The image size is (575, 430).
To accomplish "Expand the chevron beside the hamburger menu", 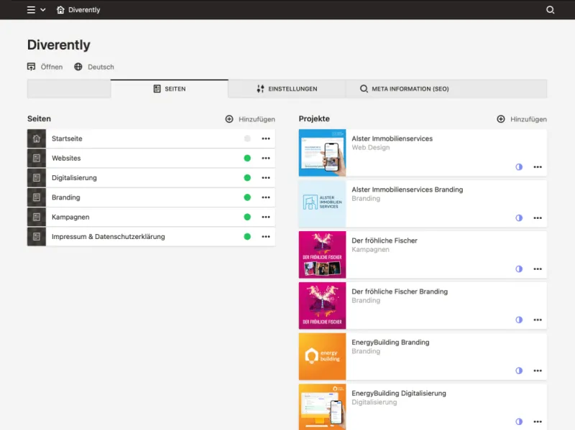I will 43,10.
